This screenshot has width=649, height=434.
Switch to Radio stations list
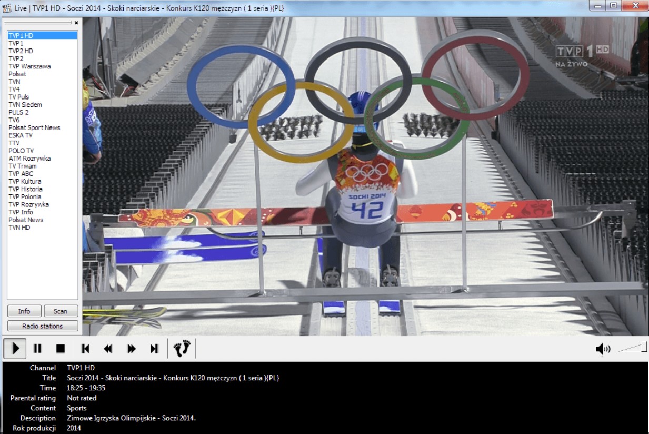pyautogui.click(x=43, y=326)
